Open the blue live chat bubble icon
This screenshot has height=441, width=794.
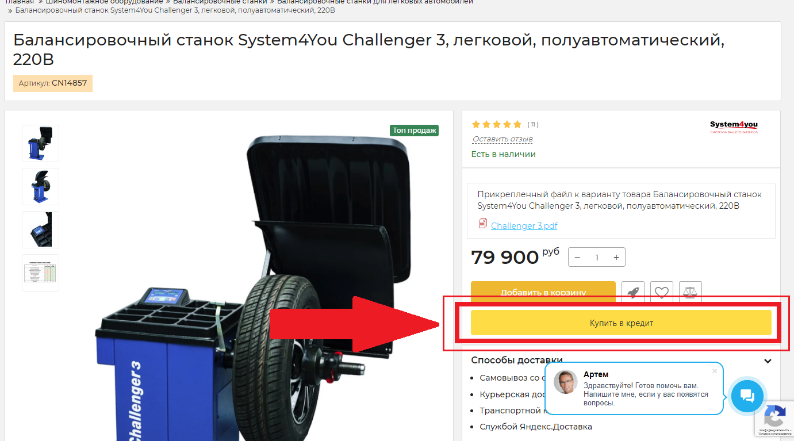click(x=747, y=395)
